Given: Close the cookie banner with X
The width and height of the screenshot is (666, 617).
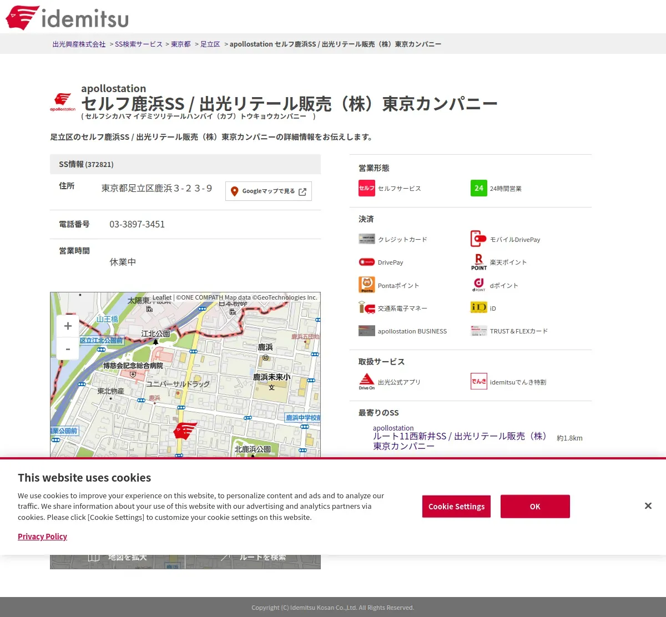Looking at the screenshot, I should point(648,506).
